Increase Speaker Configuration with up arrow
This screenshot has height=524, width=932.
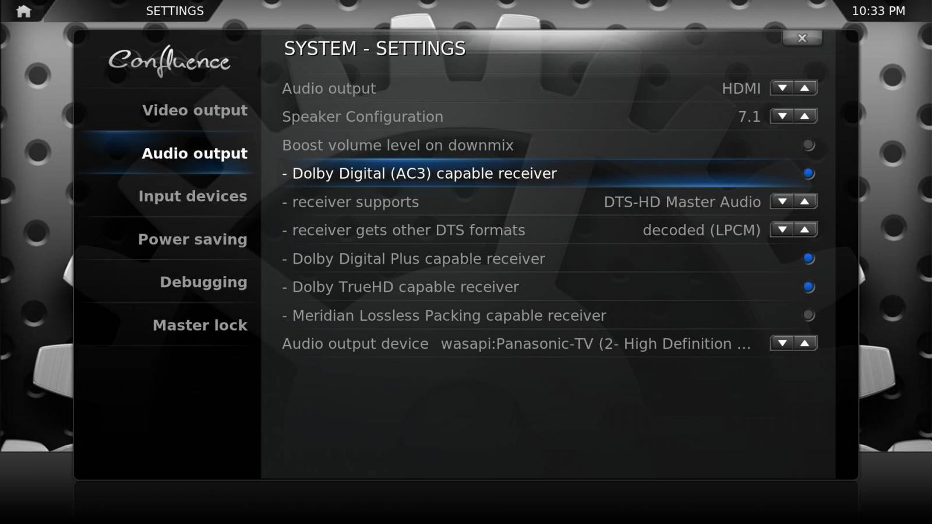[805, 116]
